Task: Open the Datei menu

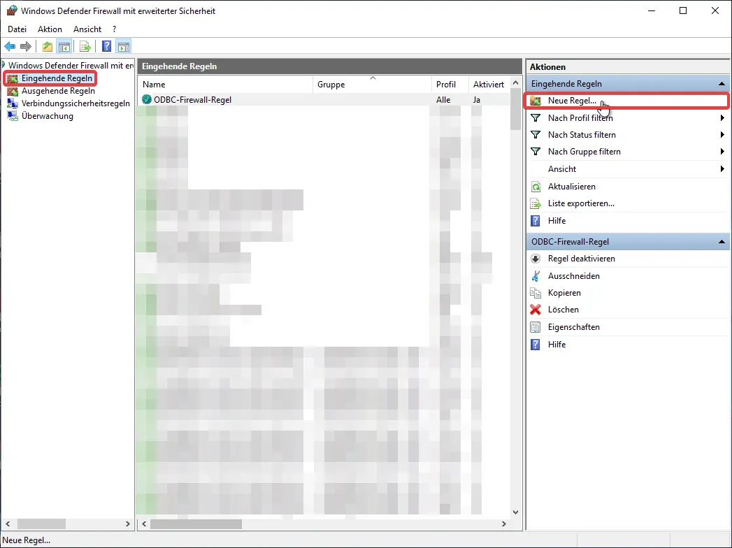Action: pyautogui.click(x=17, y=29)
